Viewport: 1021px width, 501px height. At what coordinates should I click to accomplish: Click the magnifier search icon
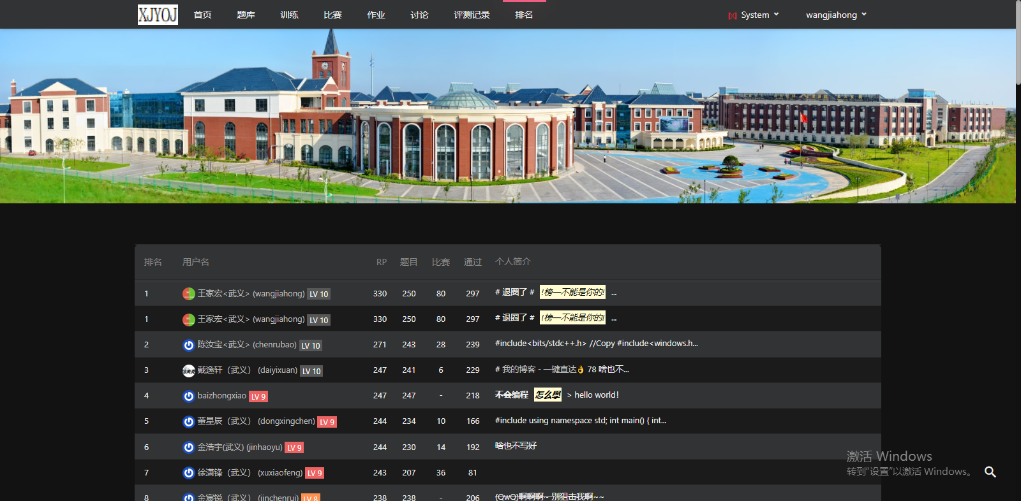click(x=990, y=472)
